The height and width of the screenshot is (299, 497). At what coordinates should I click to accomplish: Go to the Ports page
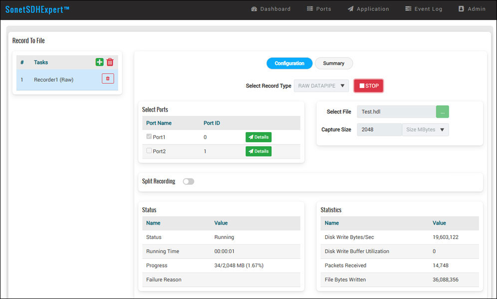[319, 9]
